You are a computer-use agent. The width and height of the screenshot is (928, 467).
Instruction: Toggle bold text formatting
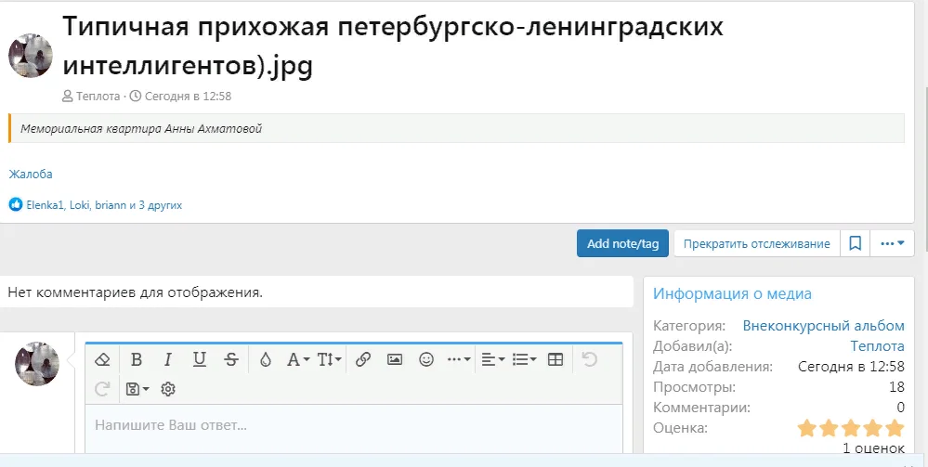[x=137, y=359]
